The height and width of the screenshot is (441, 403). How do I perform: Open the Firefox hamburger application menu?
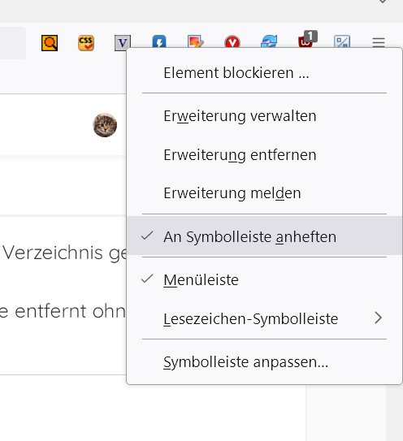[x=379, y=42]
